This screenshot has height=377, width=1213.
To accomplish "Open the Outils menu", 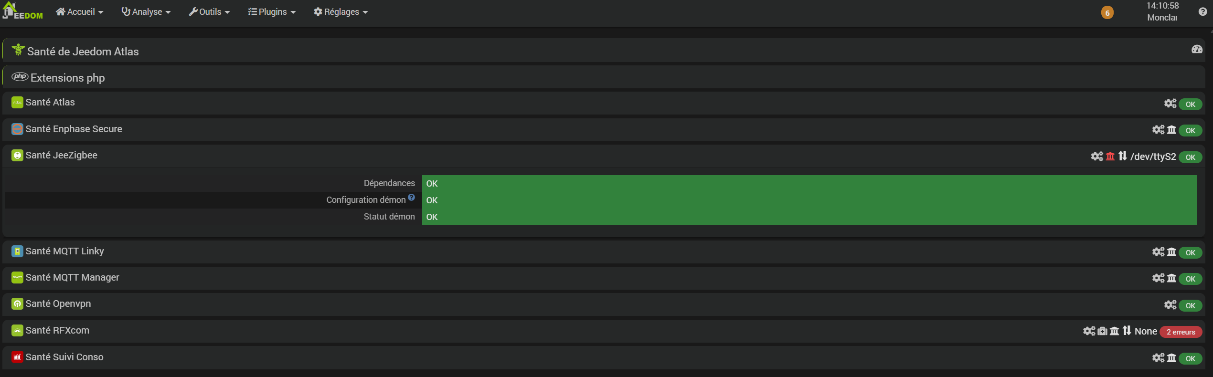I will [x=210, y=12].
